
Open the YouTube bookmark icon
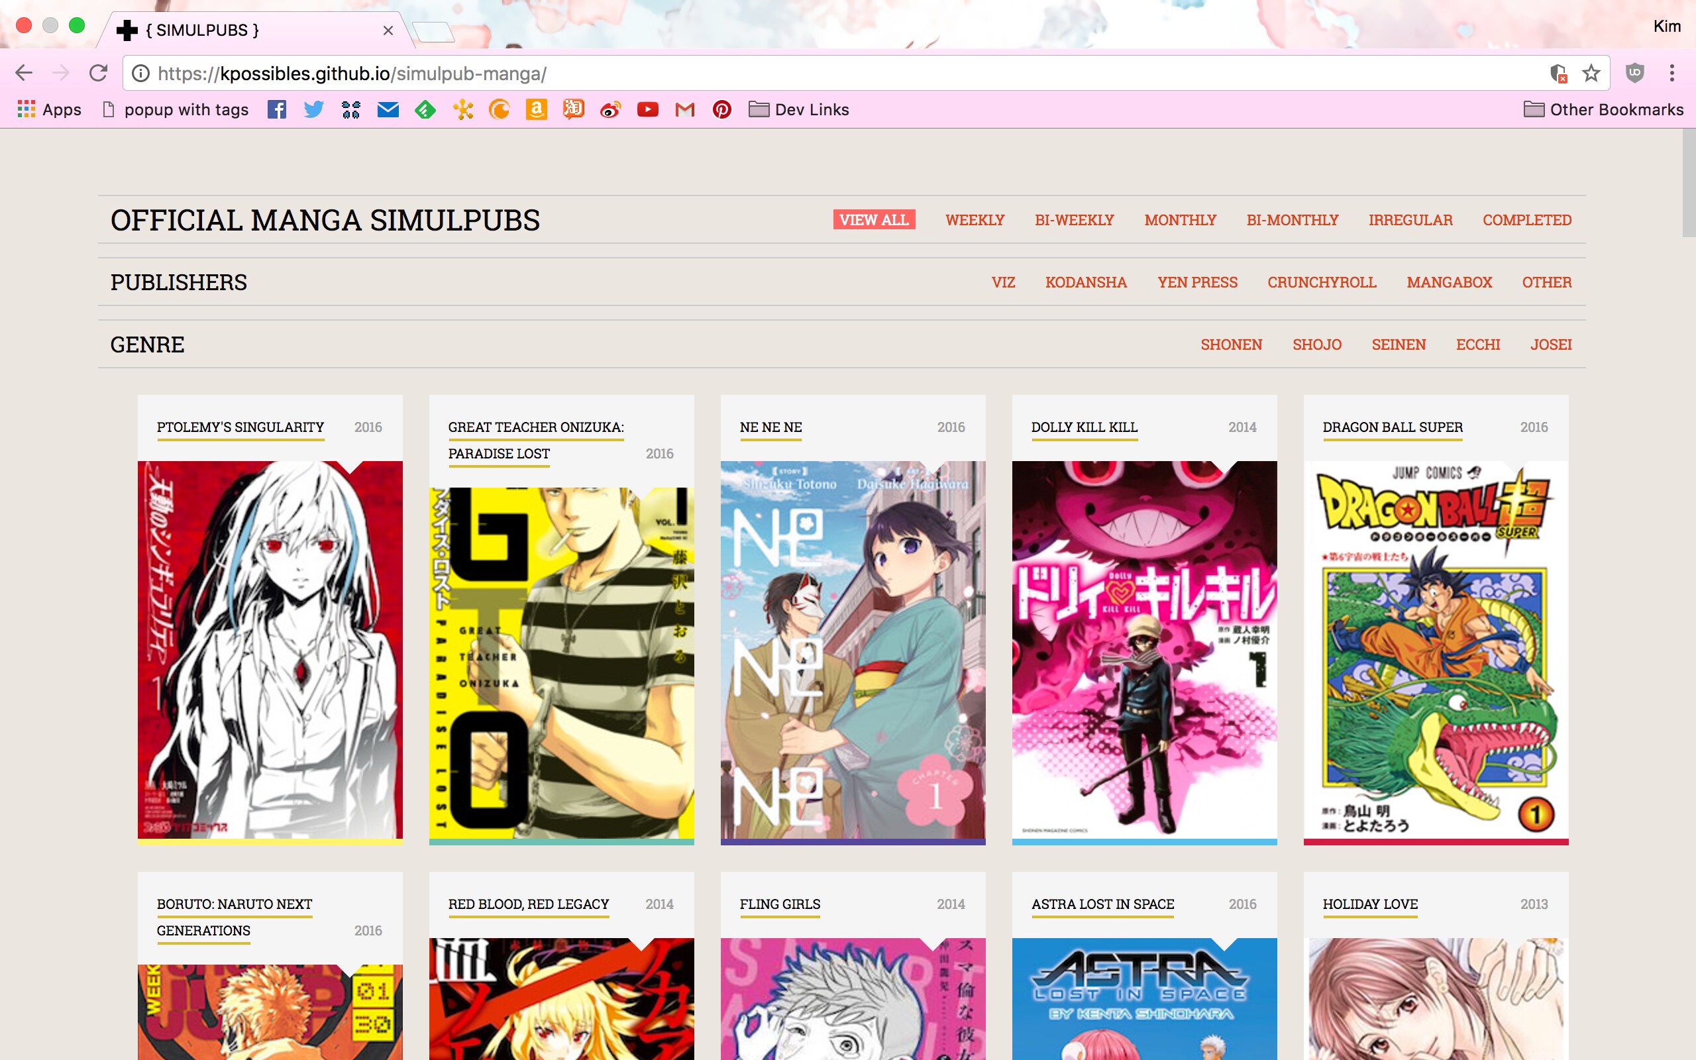647,109
